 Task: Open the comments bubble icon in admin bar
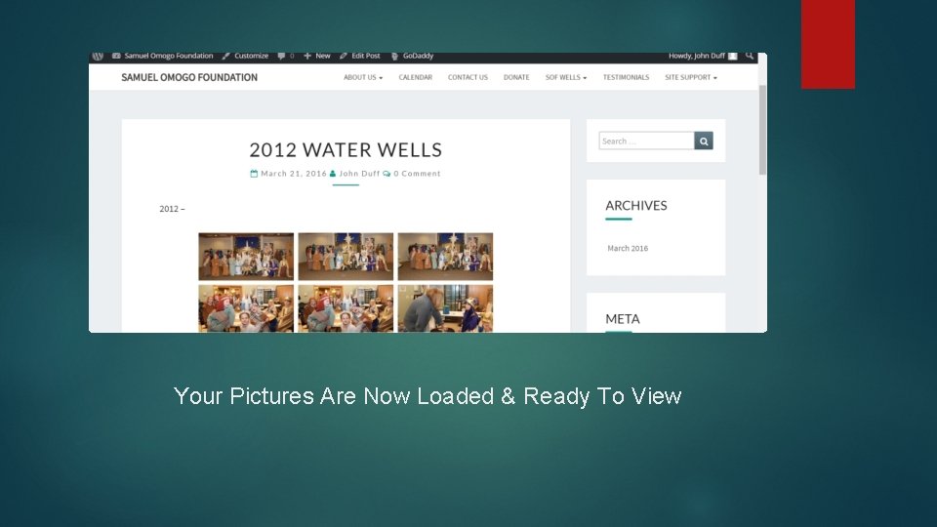click(x=281, y=56)
